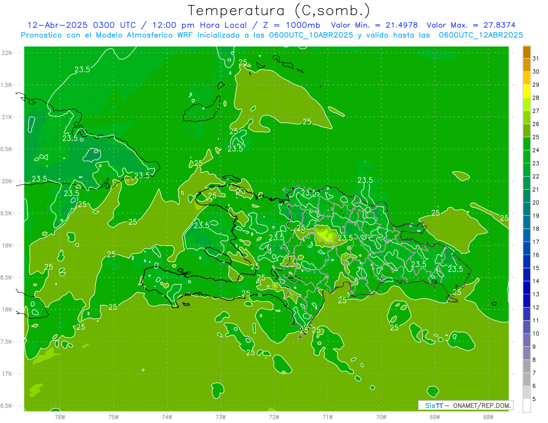Click the 72W longitude axis label
This screenshot has width=548, height=423.
click(274, 417)
